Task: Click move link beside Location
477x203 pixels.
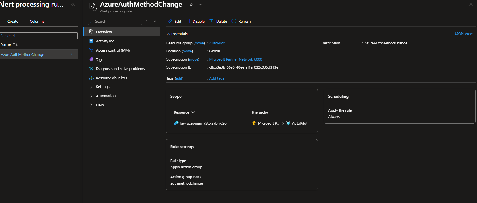Action: [x=187, y=51]
